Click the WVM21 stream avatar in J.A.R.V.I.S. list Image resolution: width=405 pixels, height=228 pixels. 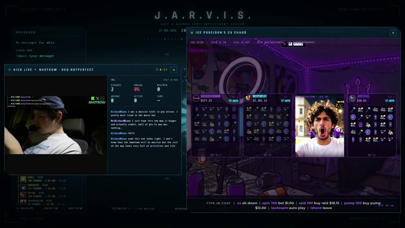23,179
